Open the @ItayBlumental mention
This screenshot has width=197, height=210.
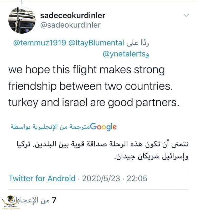[x=96, y=43]
